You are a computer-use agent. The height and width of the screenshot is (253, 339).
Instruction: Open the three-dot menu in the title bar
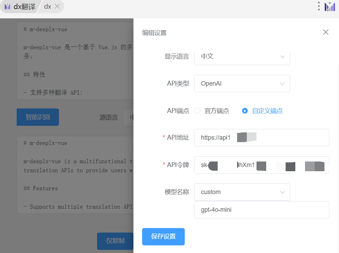319,6
